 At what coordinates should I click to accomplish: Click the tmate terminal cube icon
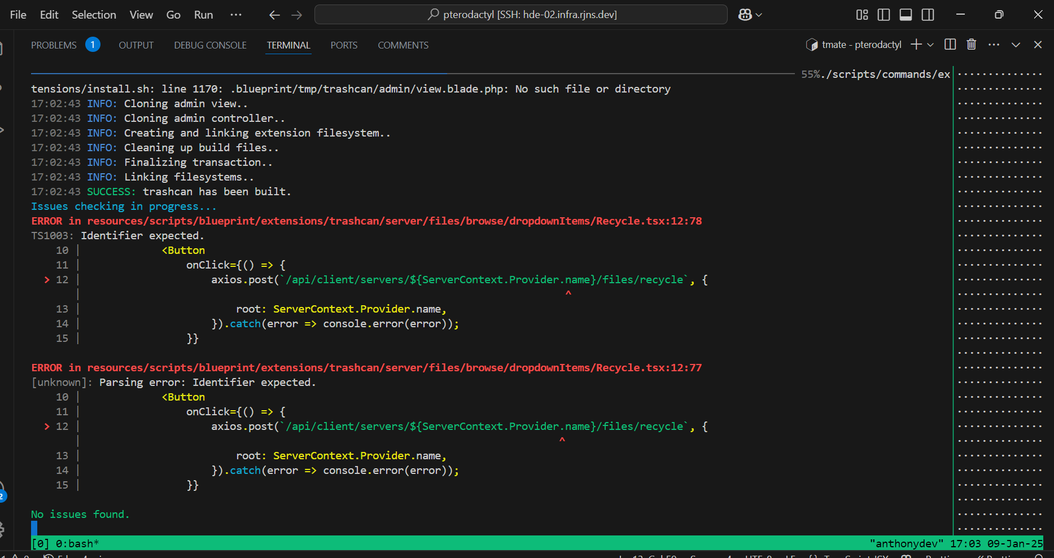point(812,45)
